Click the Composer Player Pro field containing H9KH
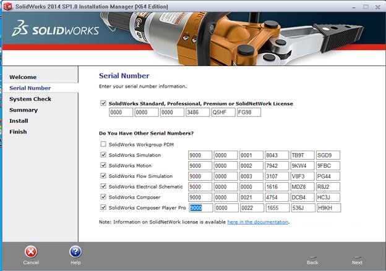This screenshot has height=271, width=386. coord(329,208)
